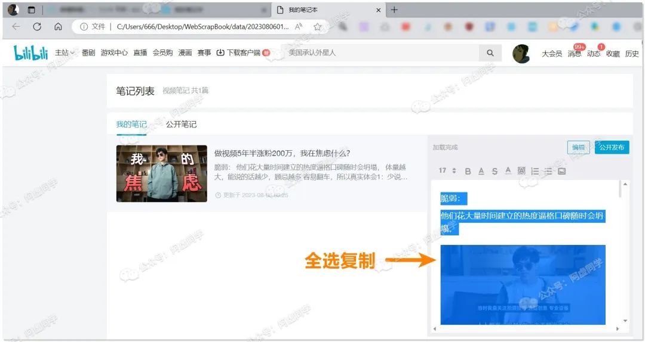645x342 pixels.
Task: Click scroll-right arrow of note editor
Action: 618,329
